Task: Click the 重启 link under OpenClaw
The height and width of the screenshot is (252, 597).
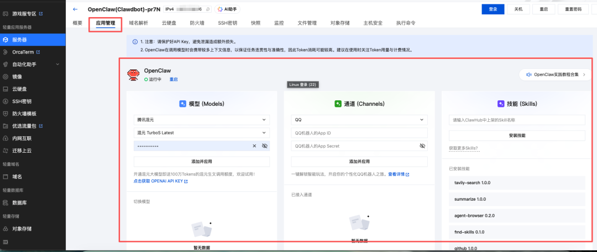Action: 174,79
